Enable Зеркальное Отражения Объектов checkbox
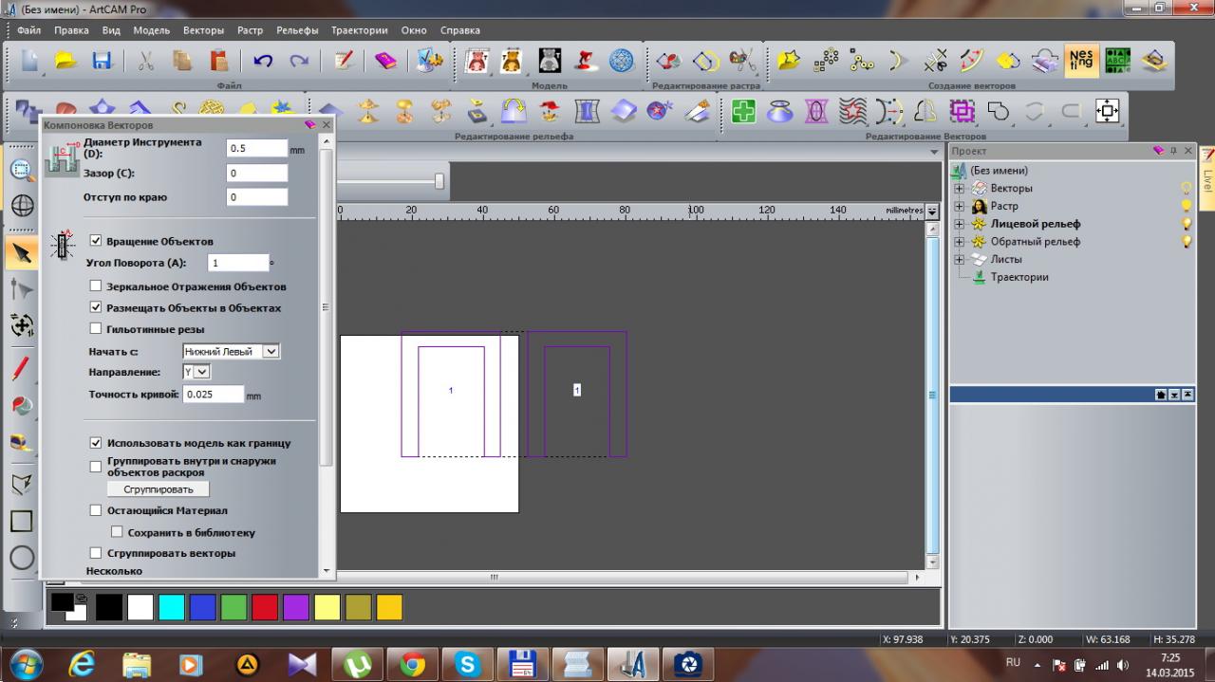 coord(96,286)
